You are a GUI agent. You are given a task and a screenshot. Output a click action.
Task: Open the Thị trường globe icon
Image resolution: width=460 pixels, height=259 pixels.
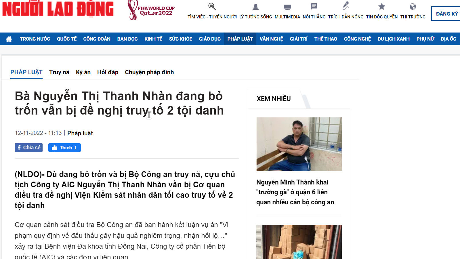pyautogui.click(x=413, y=6)
